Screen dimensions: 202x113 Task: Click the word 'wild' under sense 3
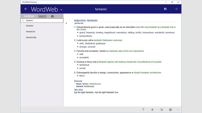point(81,54)
